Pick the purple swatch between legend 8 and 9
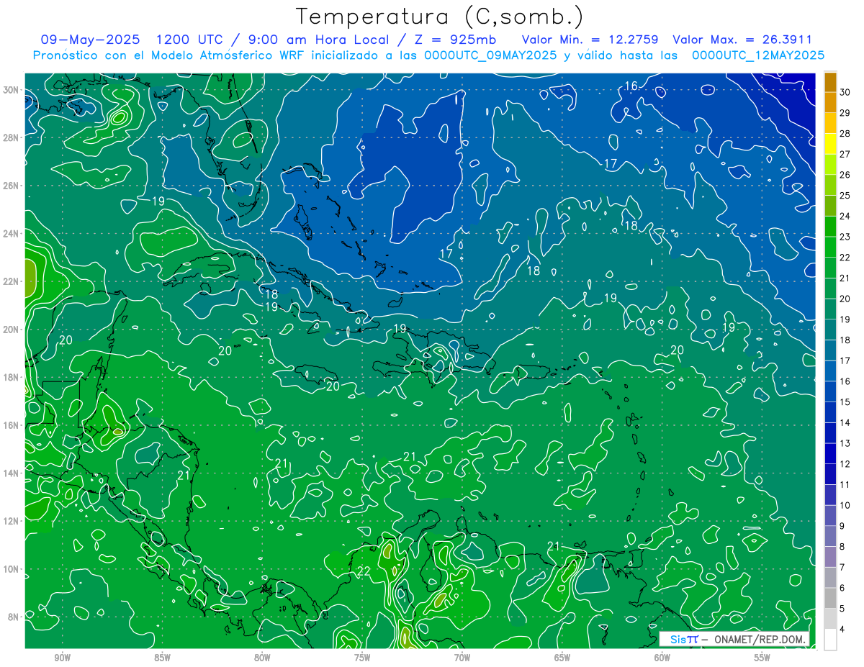 click(830, 537)
